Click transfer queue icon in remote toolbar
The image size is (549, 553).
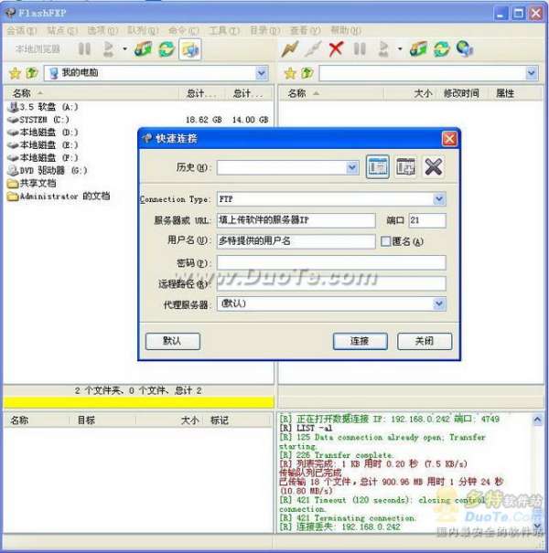tap(383, 49)
